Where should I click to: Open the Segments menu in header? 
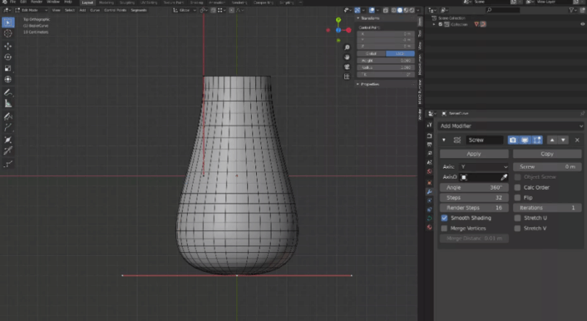pos(139,10)
